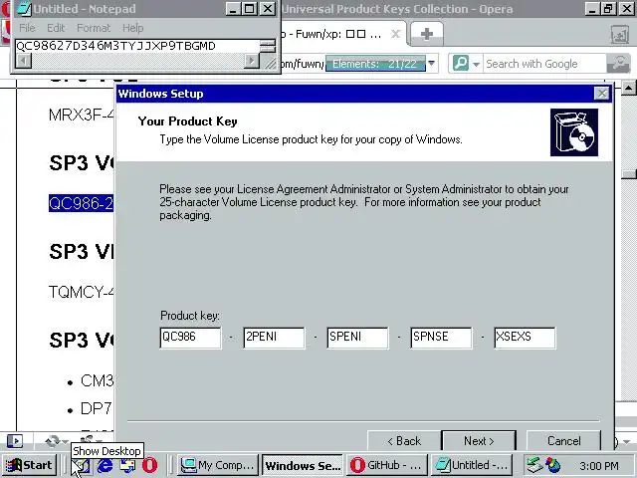The width and height of the screenshot is (637, 478).
Task: Switch to the Windows Se... taskbar button
Action: point(303,465)
